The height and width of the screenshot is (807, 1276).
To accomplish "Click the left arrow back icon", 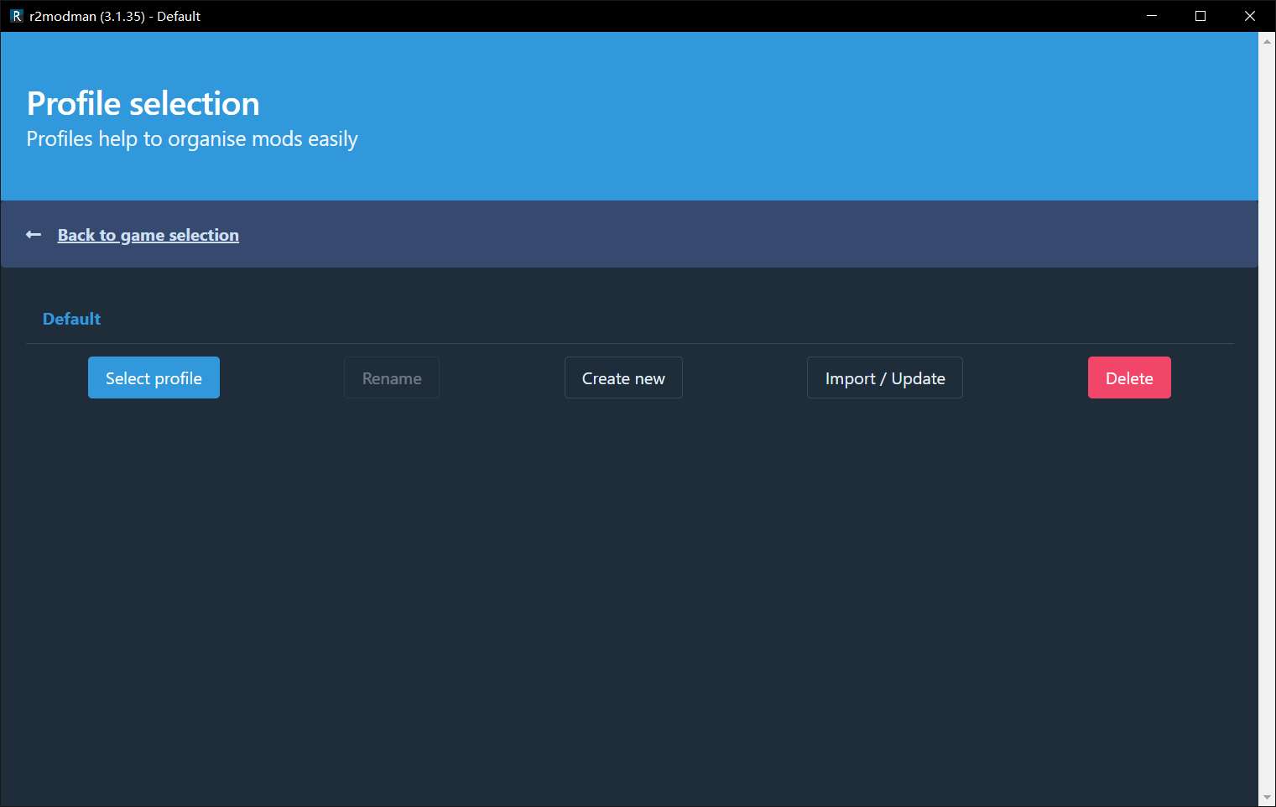I will pos(34,235).
